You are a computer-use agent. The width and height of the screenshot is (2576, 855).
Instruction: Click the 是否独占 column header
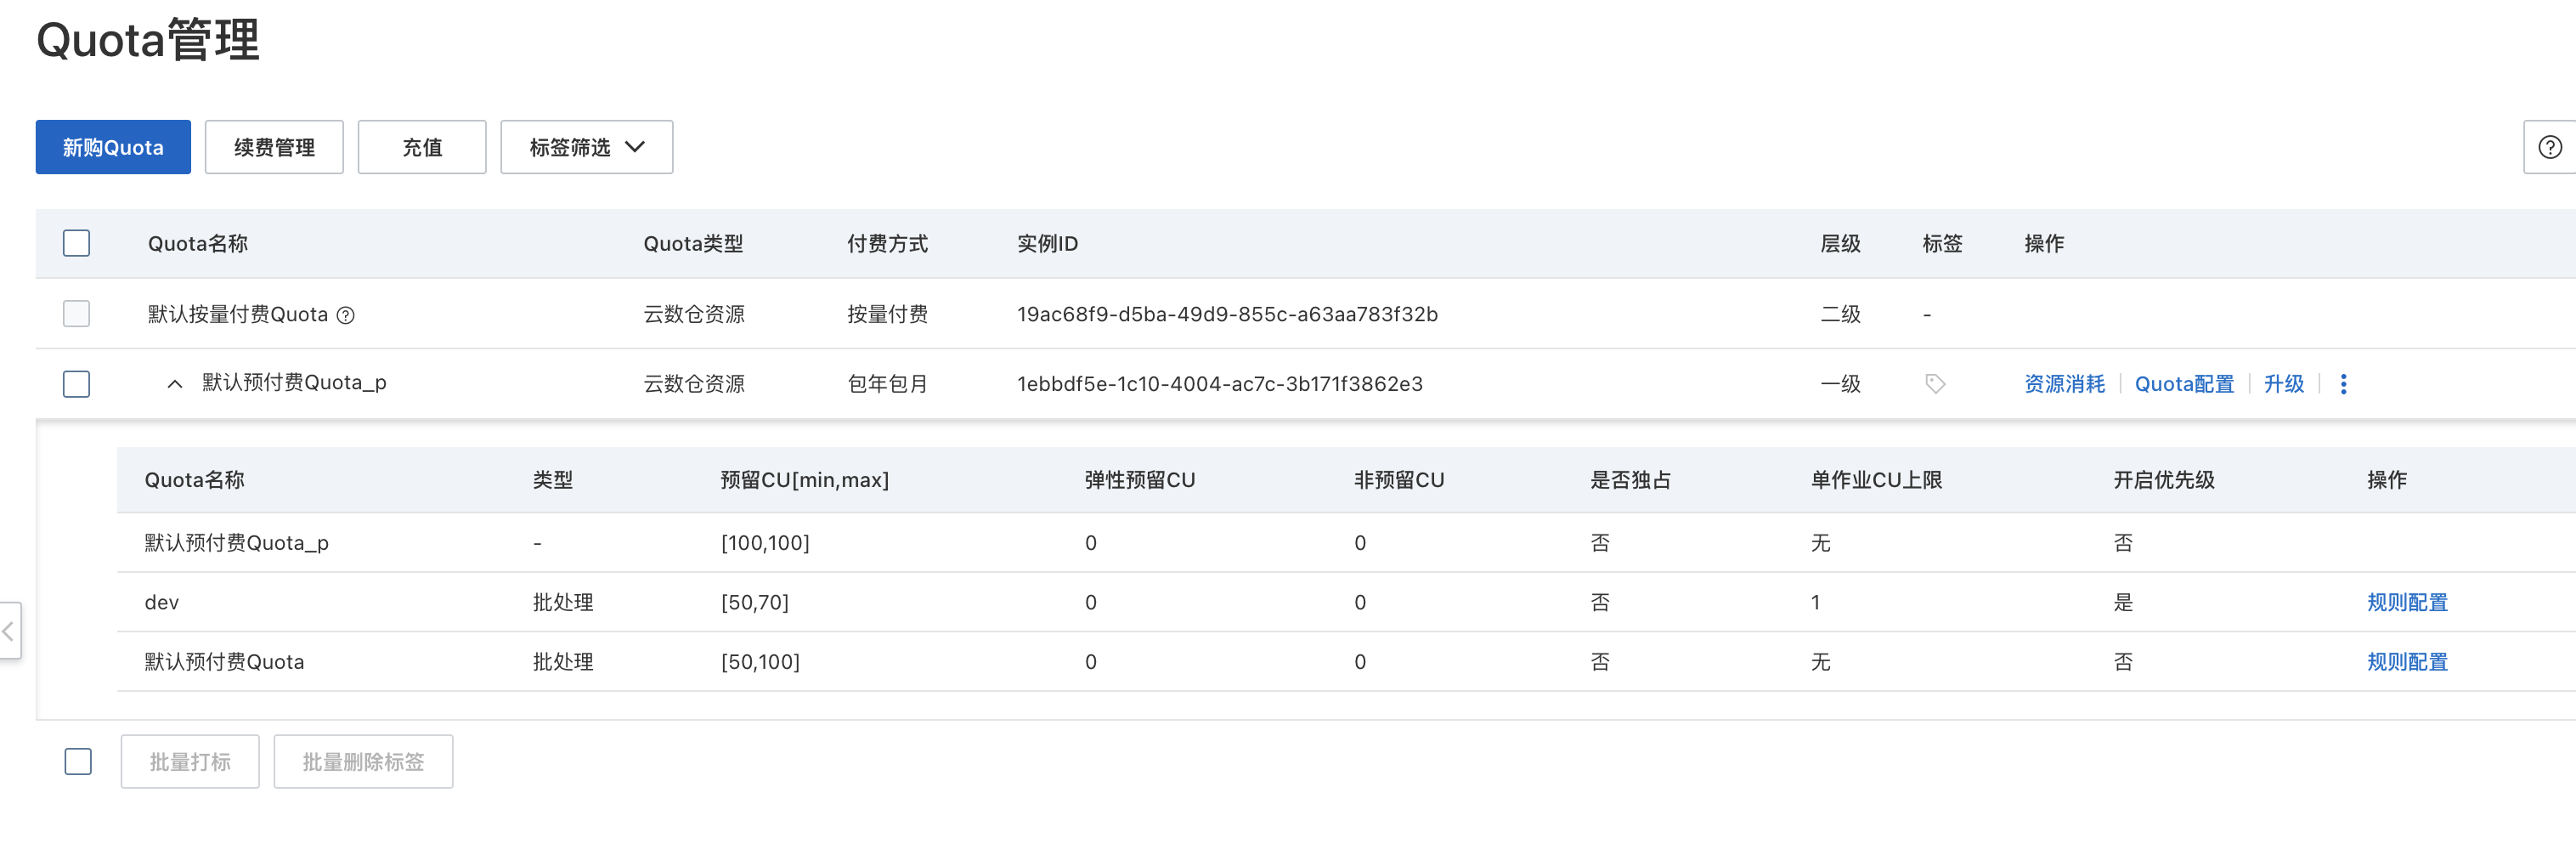point(1631,480)
